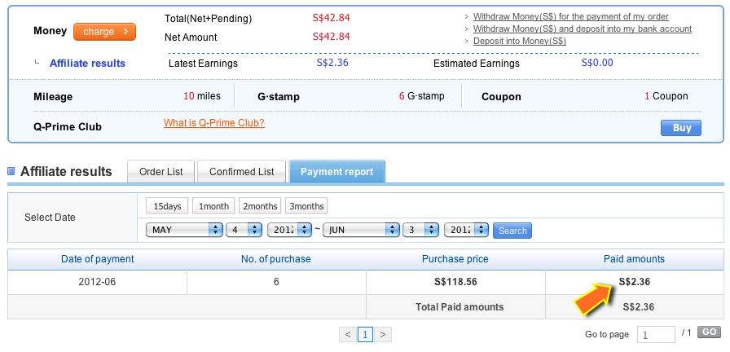Viewport: 730px width, 352px height.
Task: Open the JUN end month dropdown
Action: (361, 230)
